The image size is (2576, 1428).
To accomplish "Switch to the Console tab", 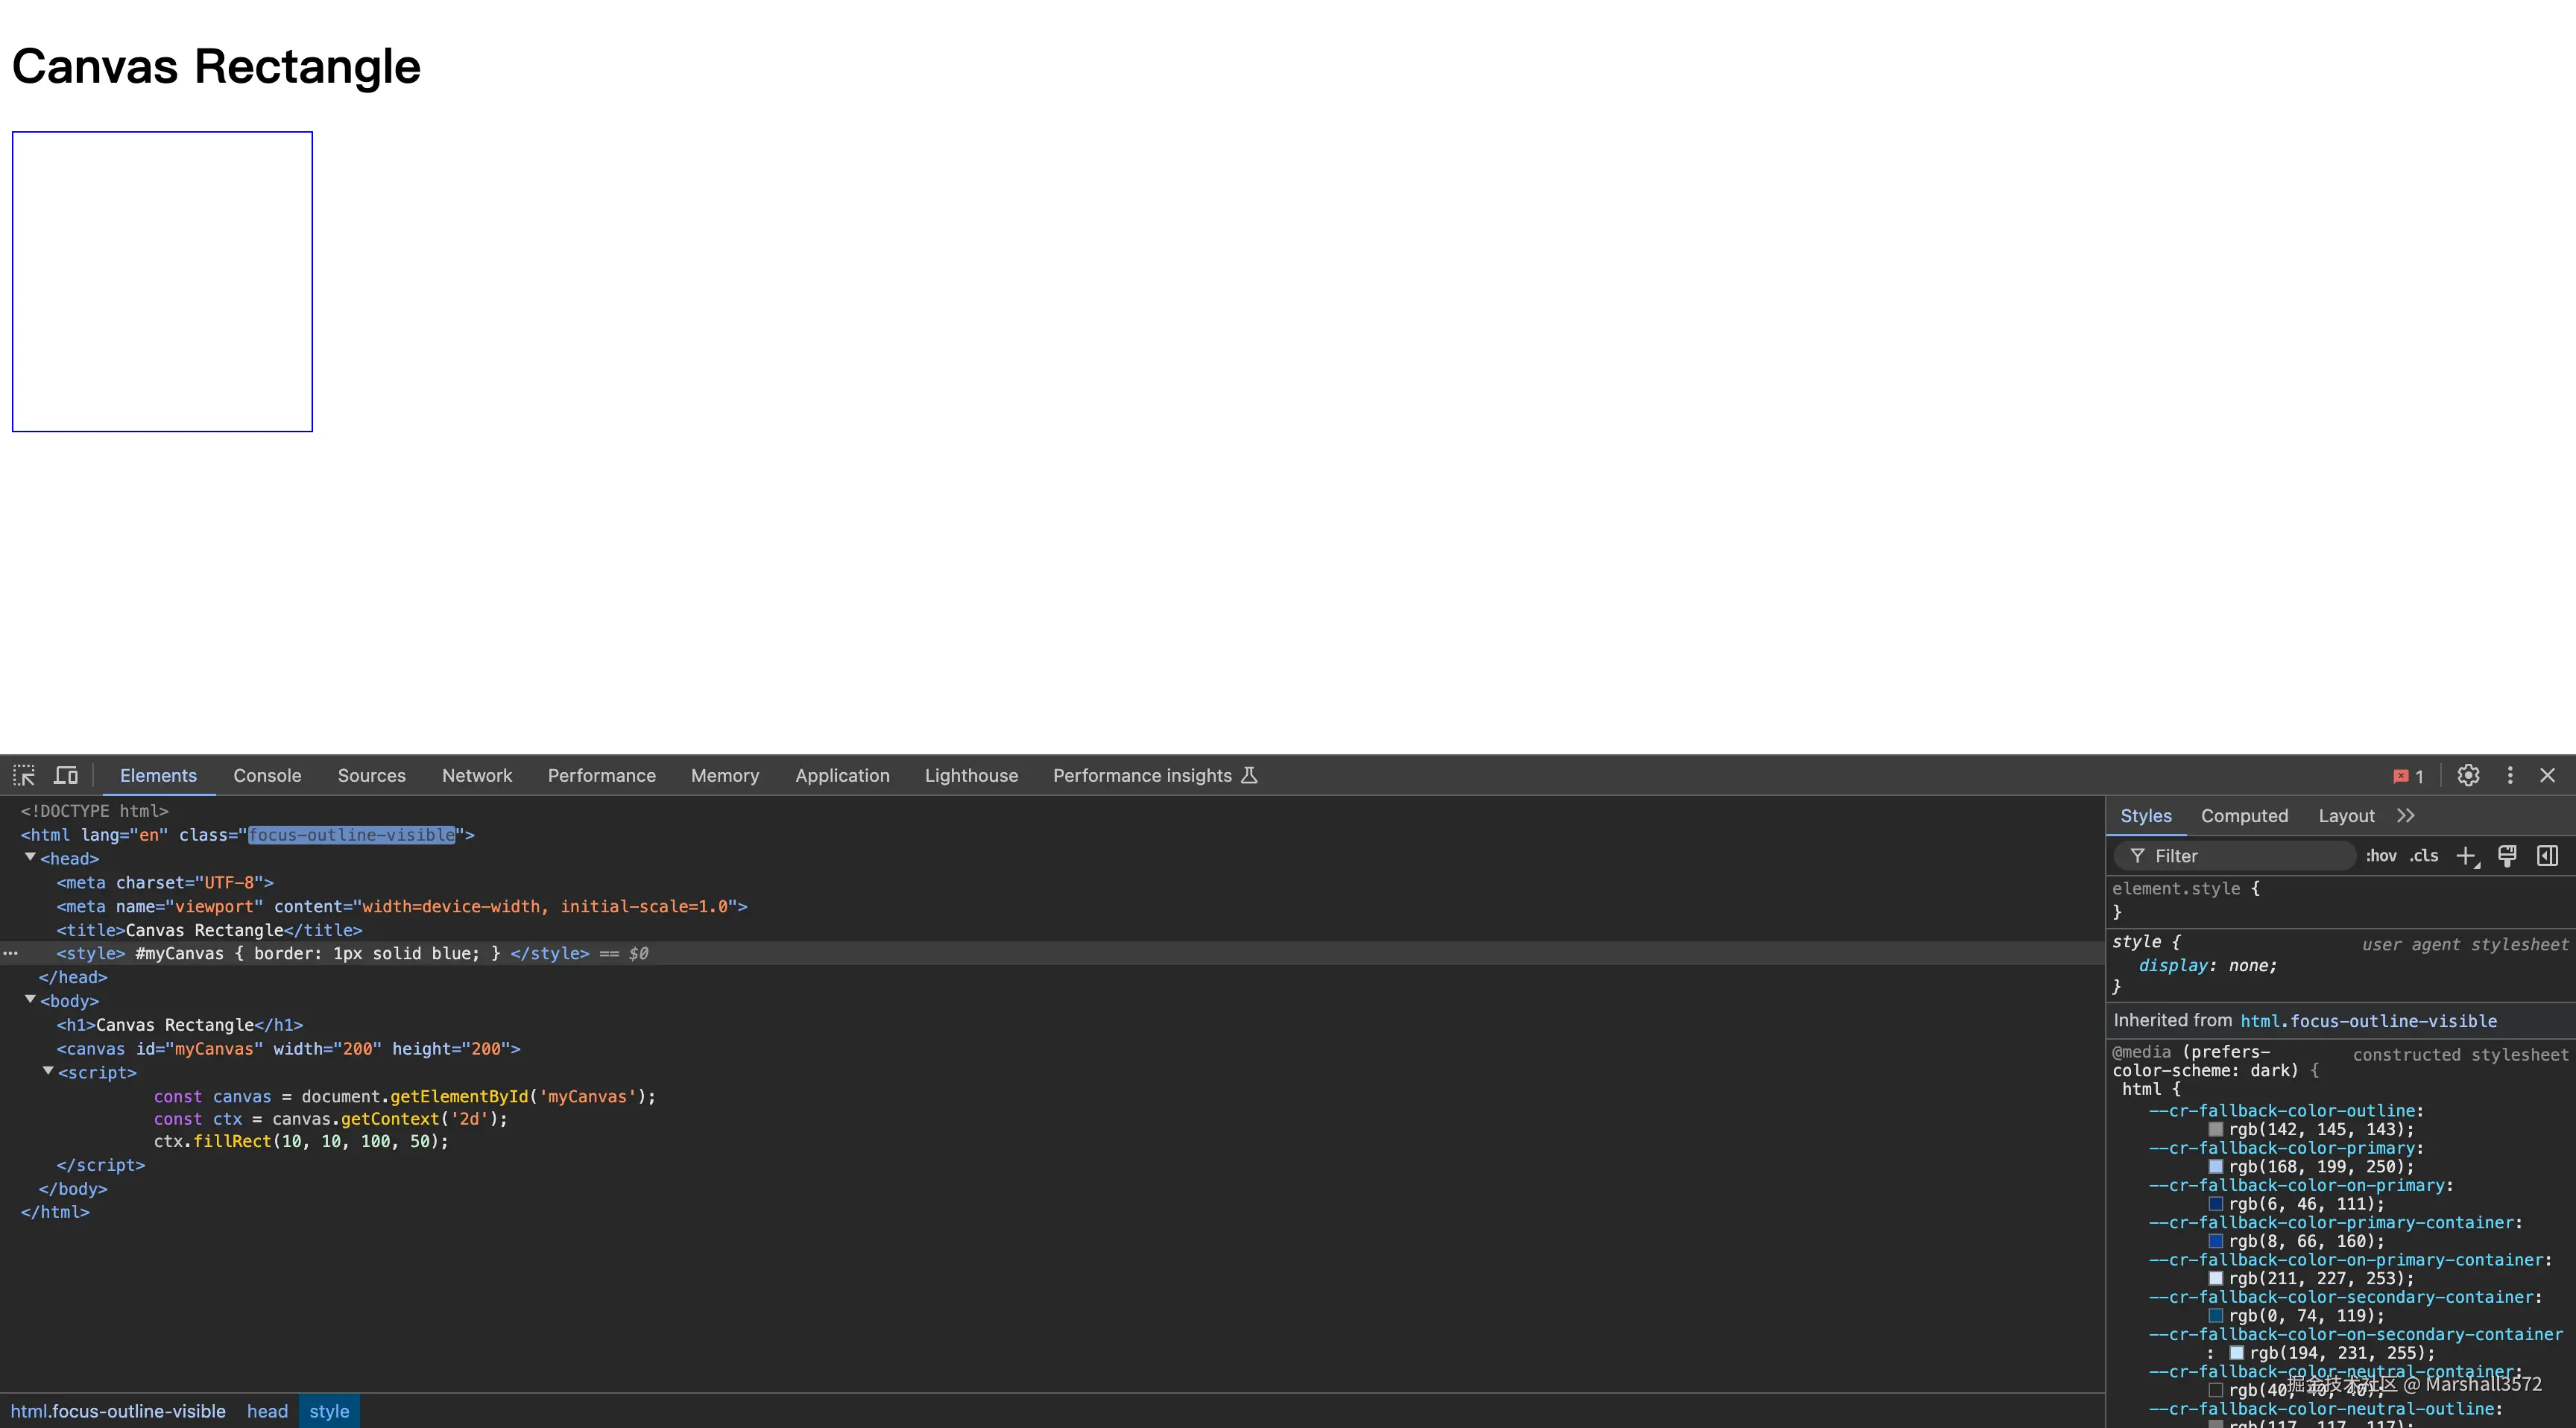I will 267,776.
